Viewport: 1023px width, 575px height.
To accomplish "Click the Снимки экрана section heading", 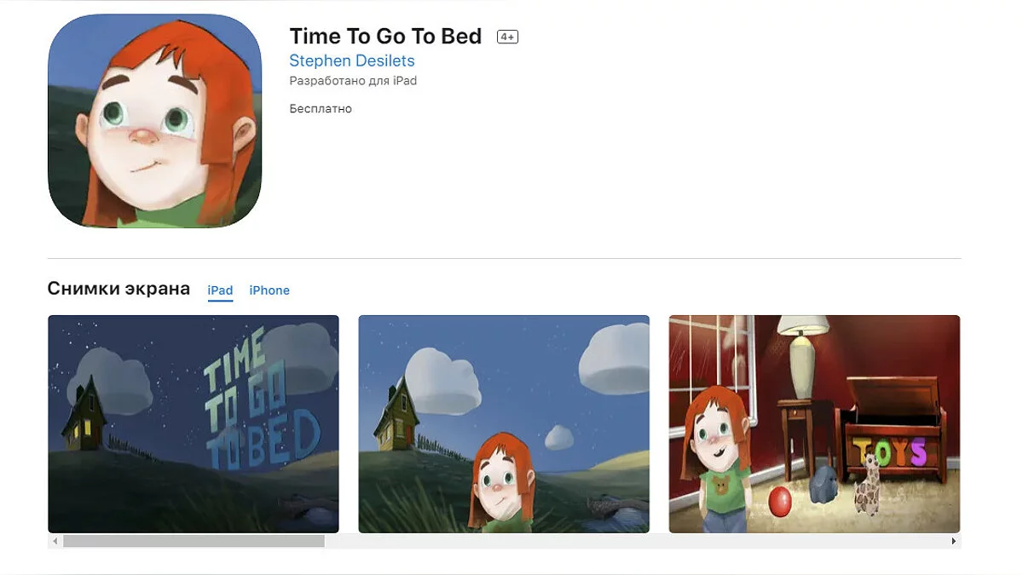I will [x=118, y=289].
